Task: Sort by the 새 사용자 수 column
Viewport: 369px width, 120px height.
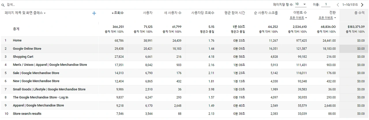Action: click(173, 13)
